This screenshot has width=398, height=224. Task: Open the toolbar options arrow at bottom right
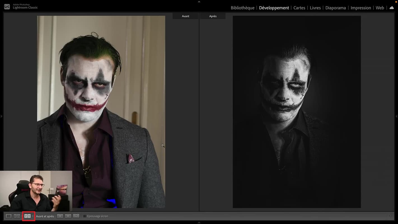point(391,216)
